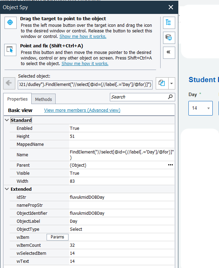Click the object tree icon at top right

pos(169,23)
